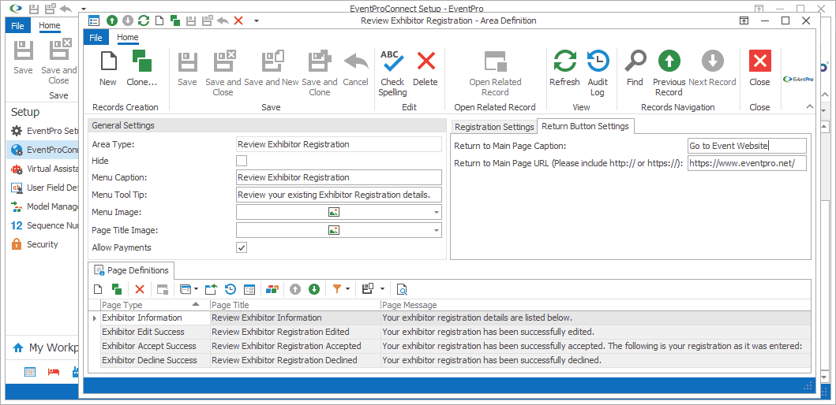
Task: Click quick-access red X delete in title bar
Action: click(x=238, y=20)
